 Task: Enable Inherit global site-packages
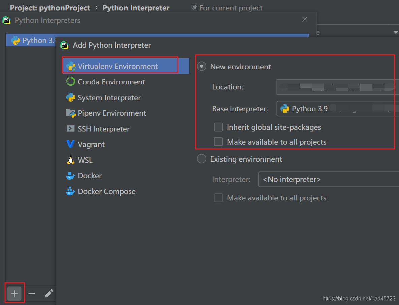(218, 127)
